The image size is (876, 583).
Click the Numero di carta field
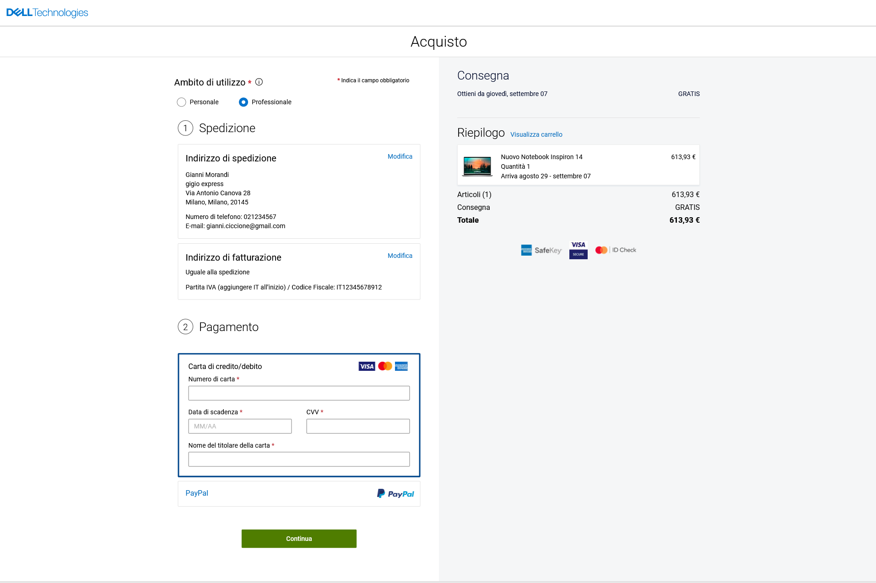(299, 393)
